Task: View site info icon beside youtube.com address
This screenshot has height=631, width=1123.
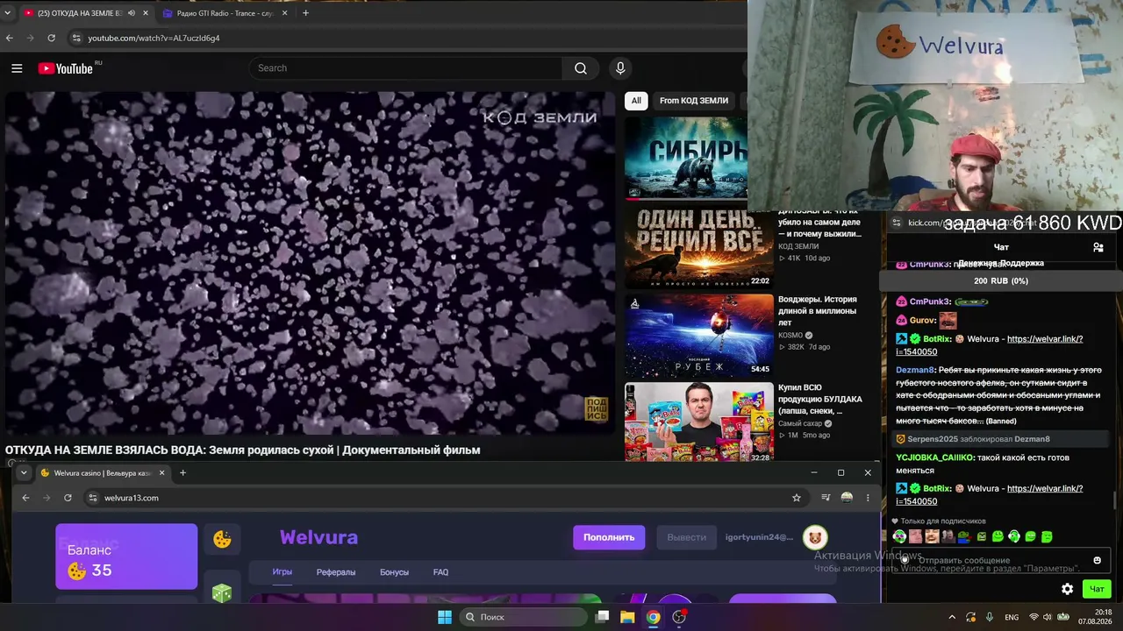Action: (76, 38)
